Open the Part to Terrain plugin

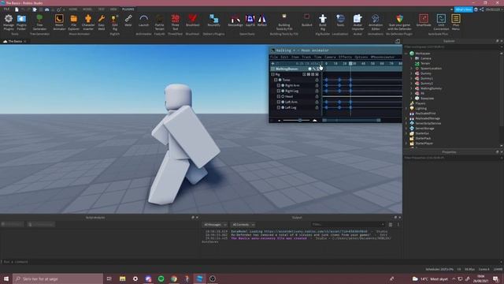point(159,22)
